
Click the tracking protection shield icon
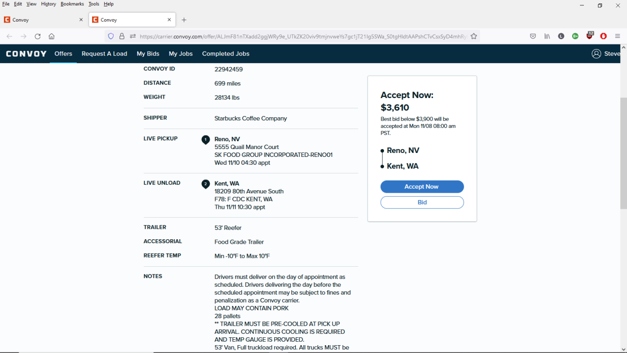[111, 36]
